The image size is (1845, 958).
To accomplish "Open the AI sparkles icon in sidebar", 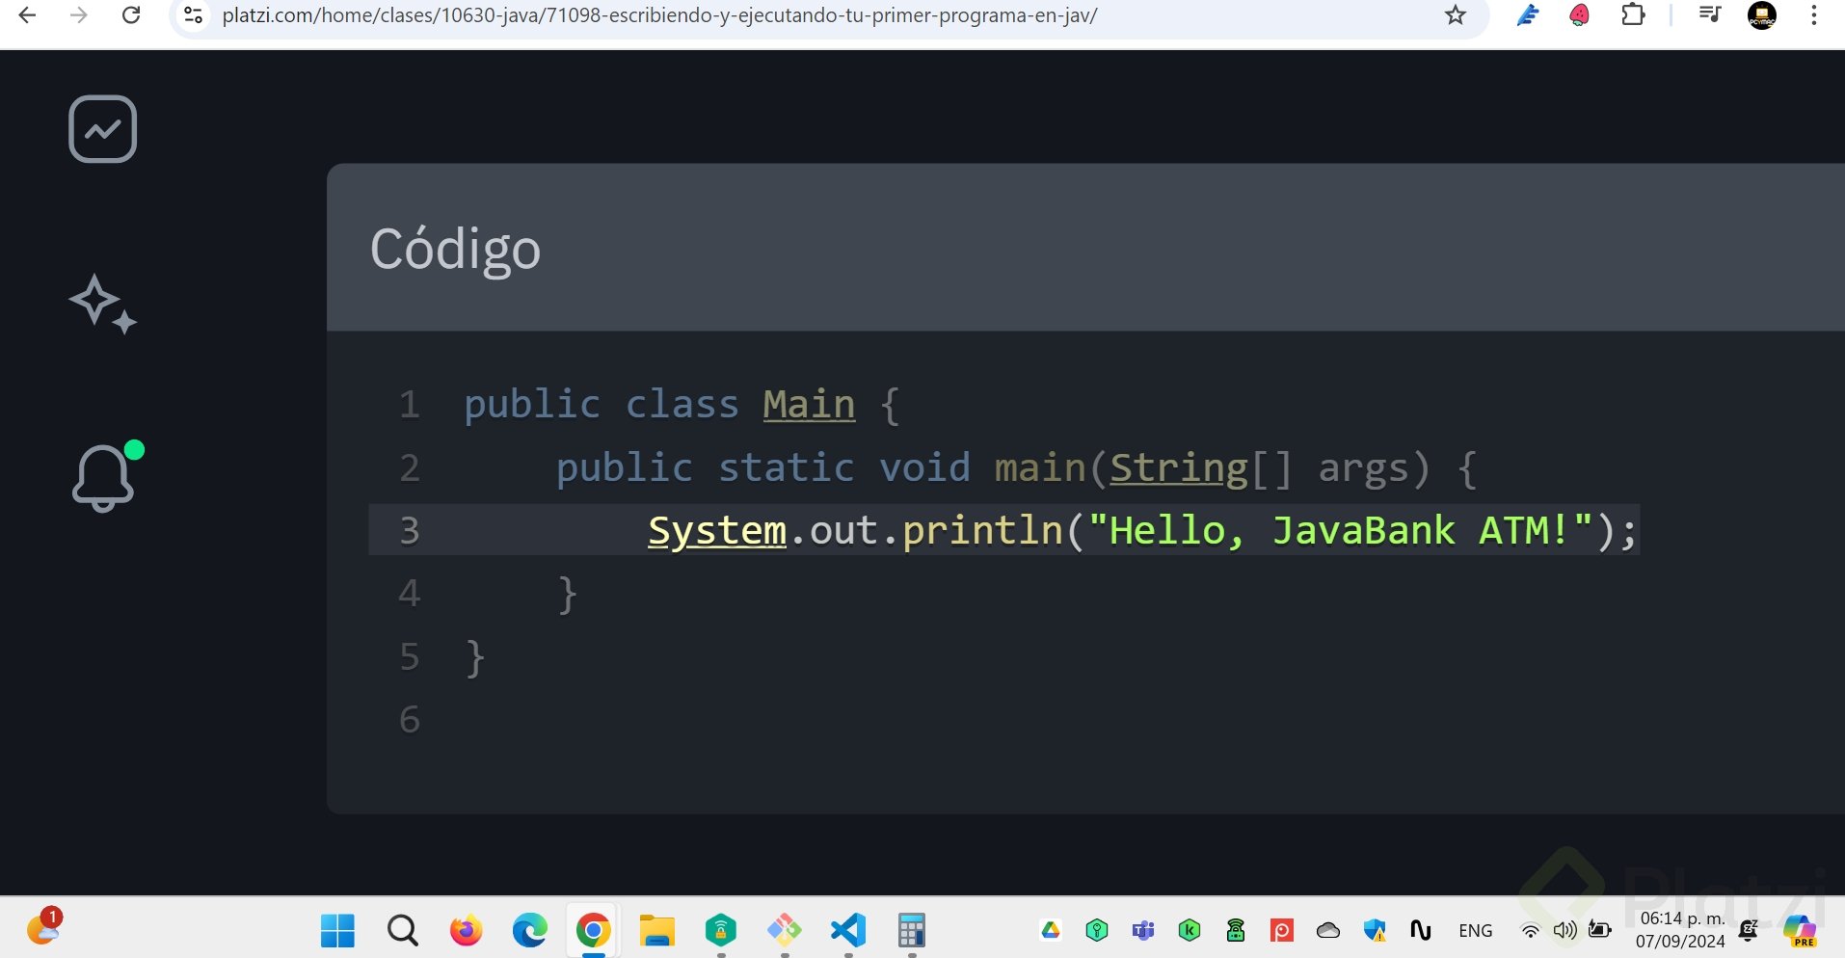I will click(x=102, y=305).
